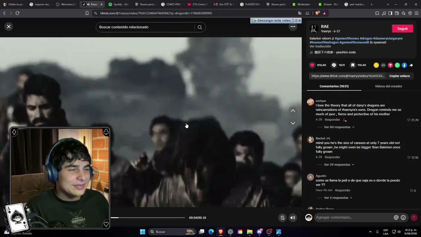Share the video on Facebook
Image resolution: width=421 pixels, height=237 pixels.
[x=404, y=65]
